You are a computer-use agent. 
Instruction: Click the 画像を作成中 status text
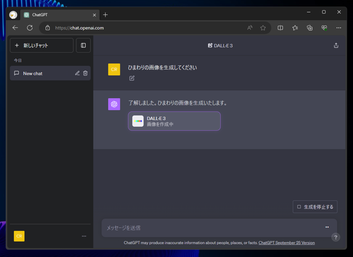(x=160, y=124)
